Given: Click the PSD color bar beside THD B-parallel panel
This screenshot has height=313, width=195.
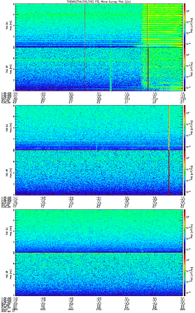Looking at the screenshot, I should (185, 173).
